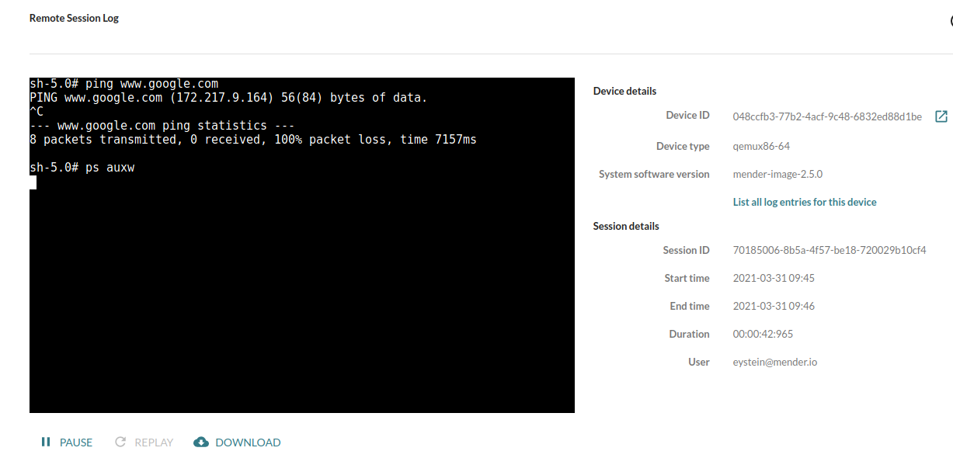Click the Remote Session Log heading
This screenshot has height=472, width=953.
(74, 17)
